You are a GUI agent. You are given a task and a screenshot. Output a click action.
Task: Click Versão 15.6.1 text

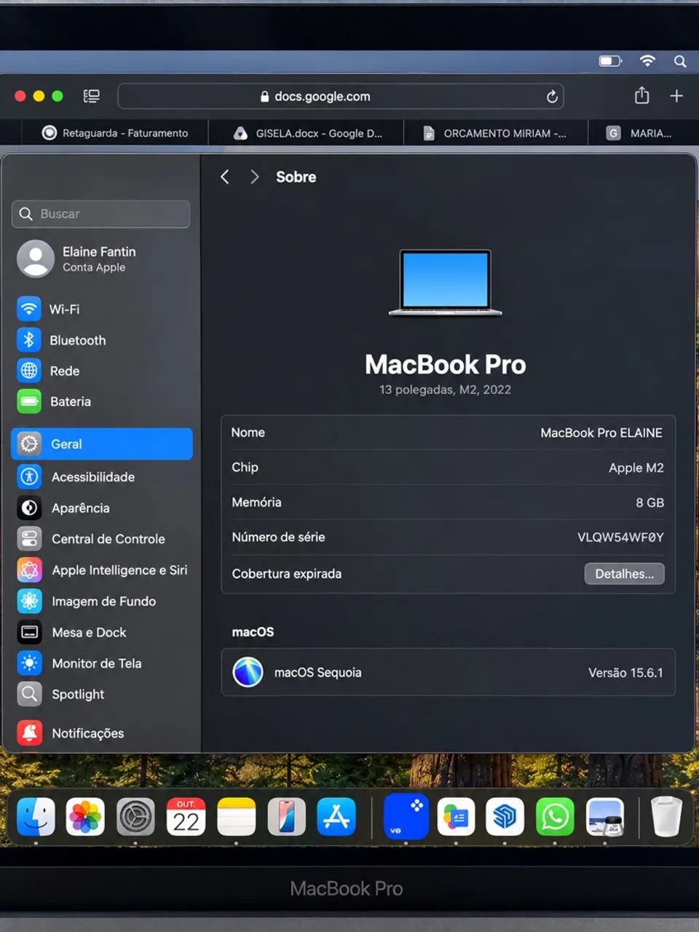[x=625, y=673]
